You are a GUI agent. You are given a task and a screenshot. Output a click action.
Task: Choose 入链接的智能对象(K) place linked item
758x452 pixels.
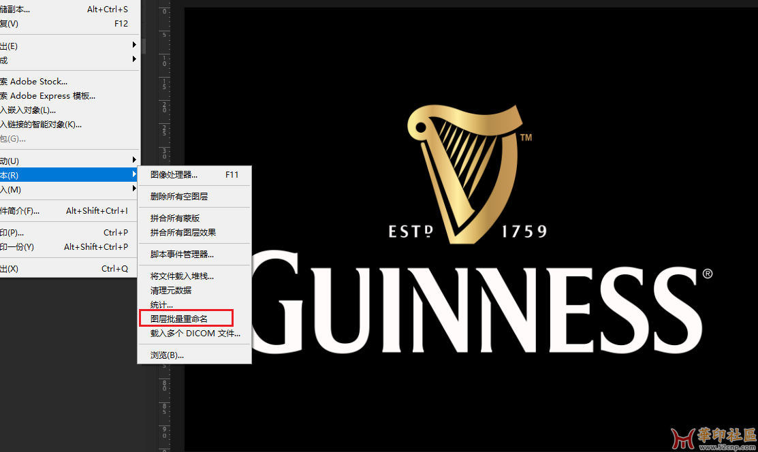coord(69,125)
